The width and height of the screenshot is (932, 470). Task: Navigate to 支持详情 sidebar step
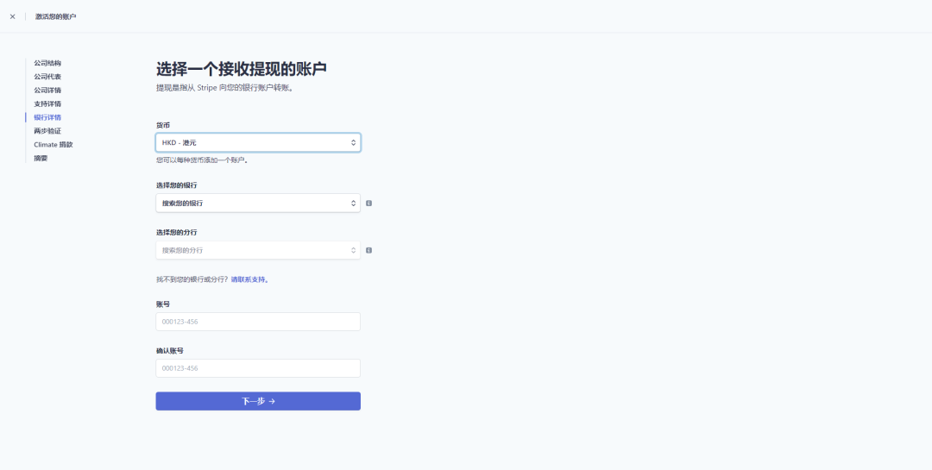coord(47,103)
